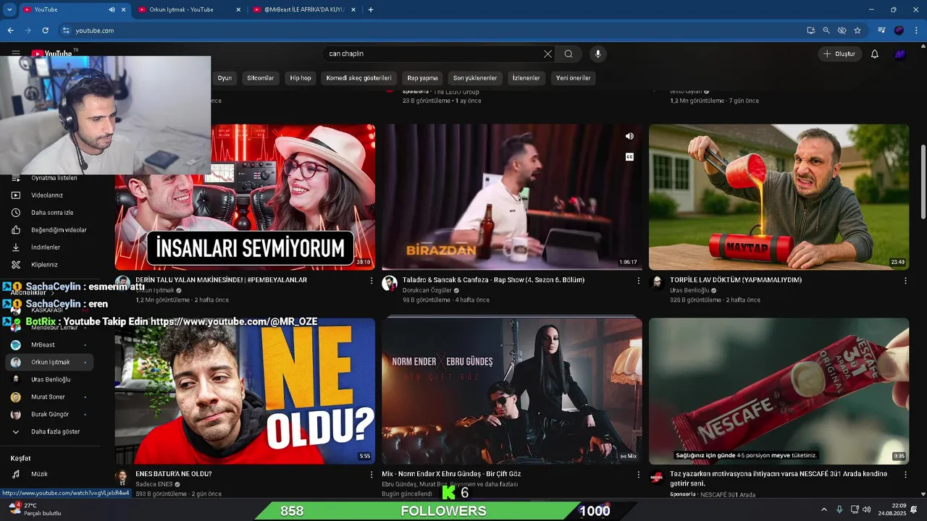Select the Yeni öneriler chip
The width and height of the screenshot is (927, 521).
tap(574, 78)
